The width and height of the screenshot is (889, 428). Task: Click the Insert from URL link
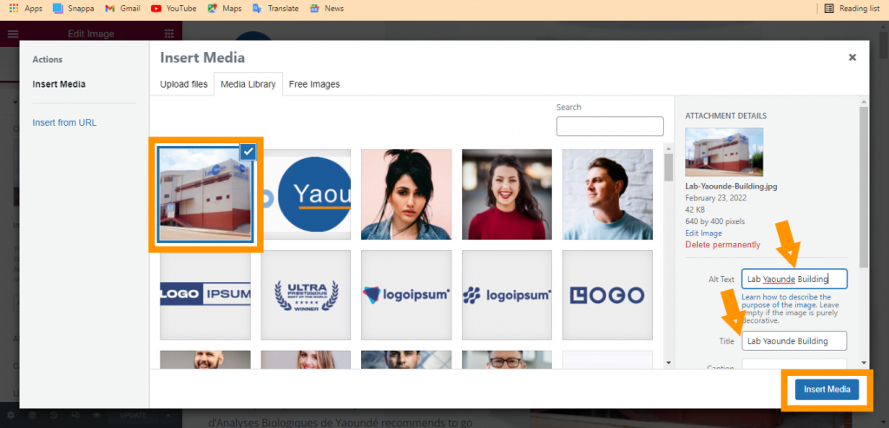(64, 122)
